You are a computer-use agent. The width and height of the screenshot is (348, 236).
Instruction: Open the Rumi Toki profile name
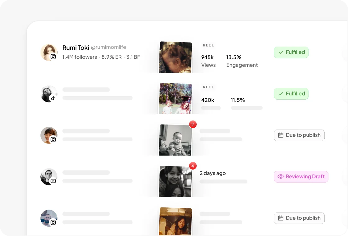pos(76,48)
